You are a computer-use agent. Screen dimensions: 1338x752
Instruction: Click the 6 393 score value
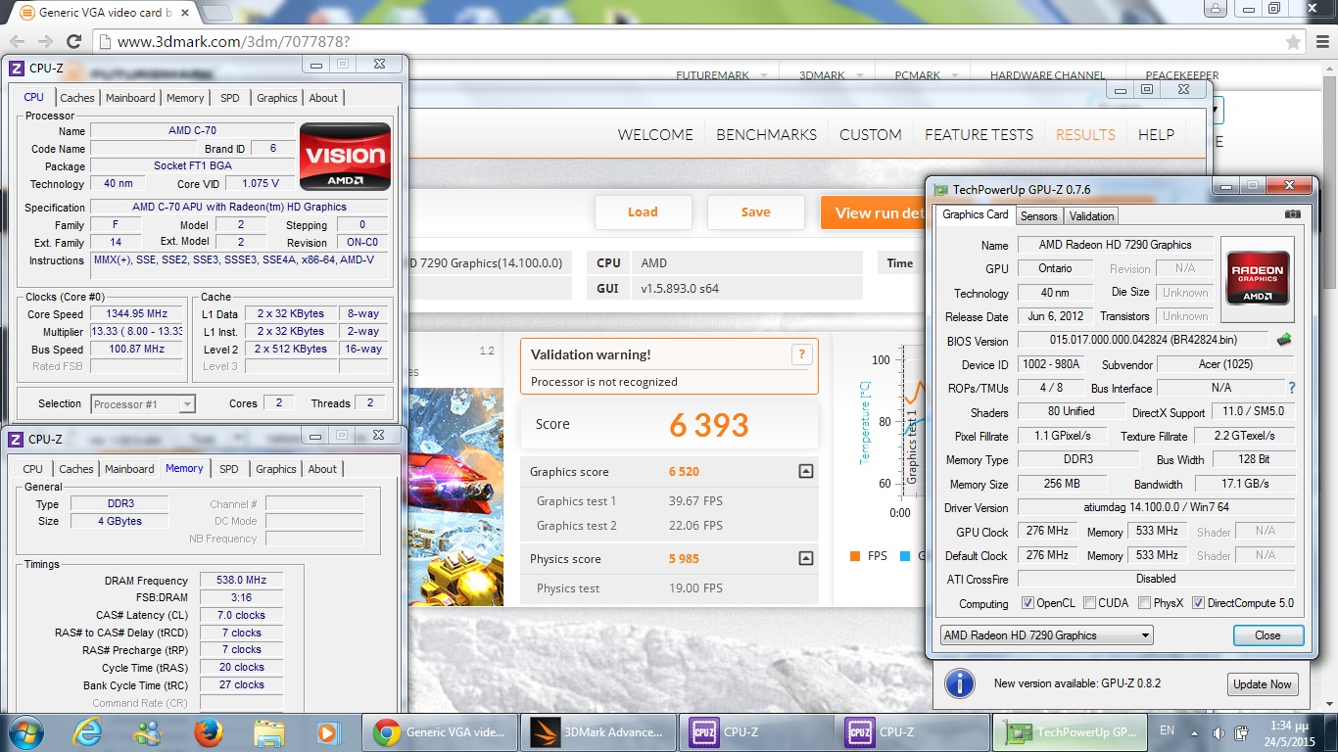(709, 425)
